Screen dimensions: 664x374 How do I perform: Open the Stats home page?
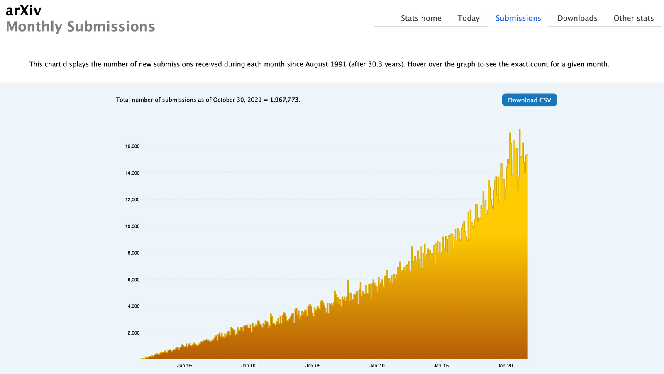[x=421, y=18]
